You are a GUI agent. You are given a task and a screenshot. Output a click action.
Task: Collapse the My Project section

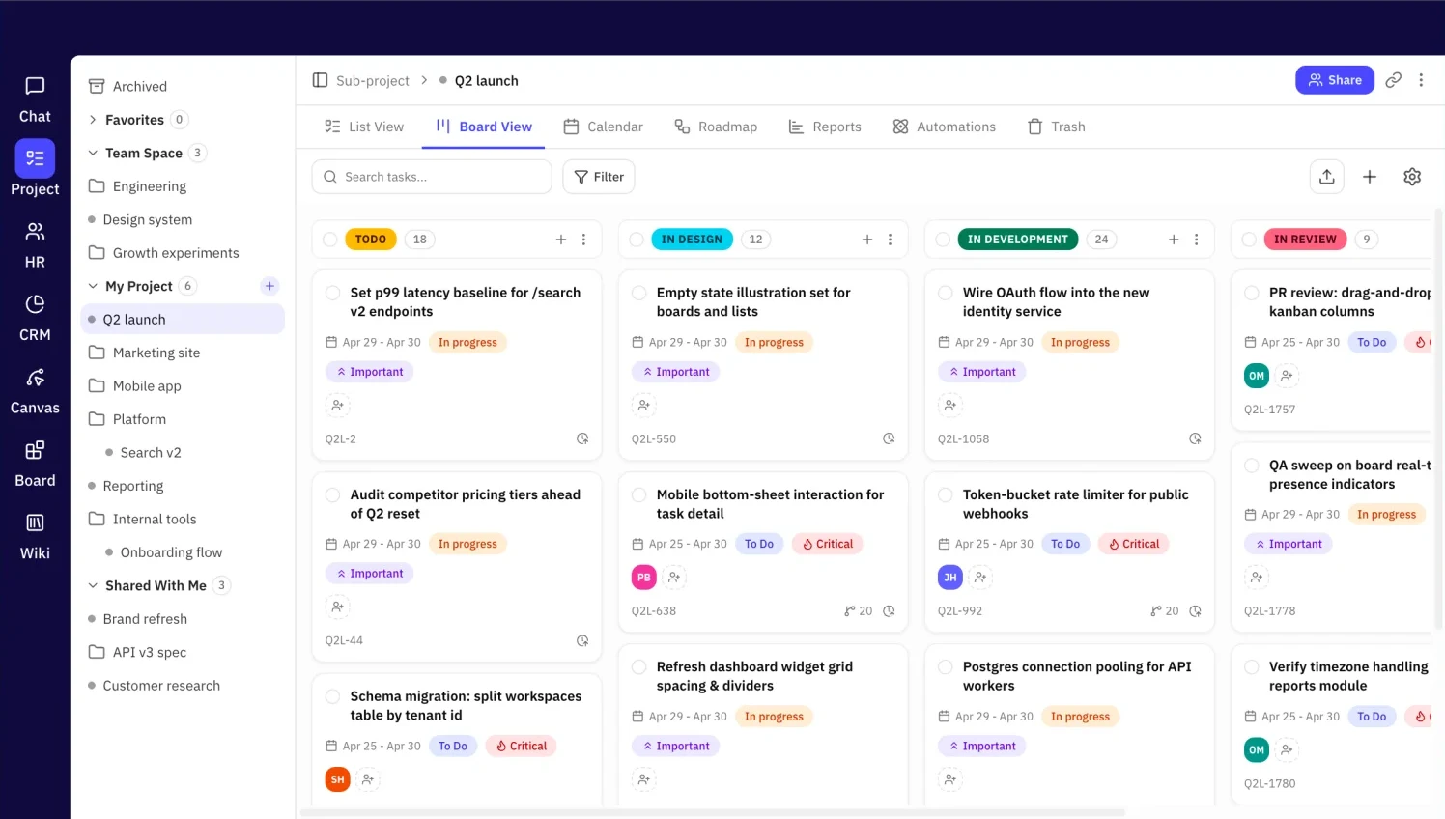93,286
